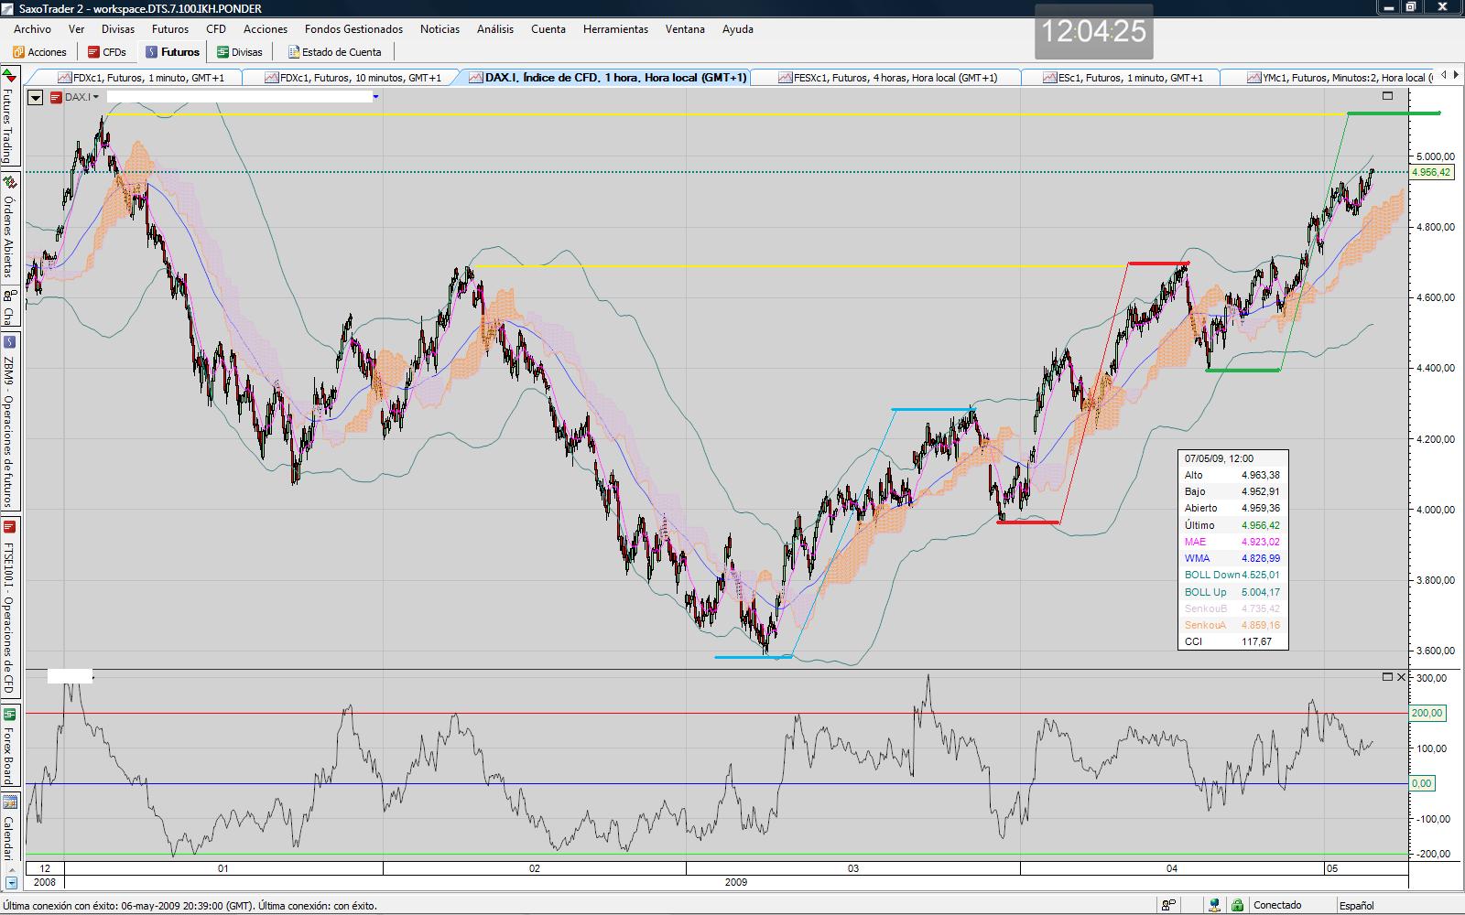Click the Español language indicator
The image size is (1465, 915).
point(1356,905)
